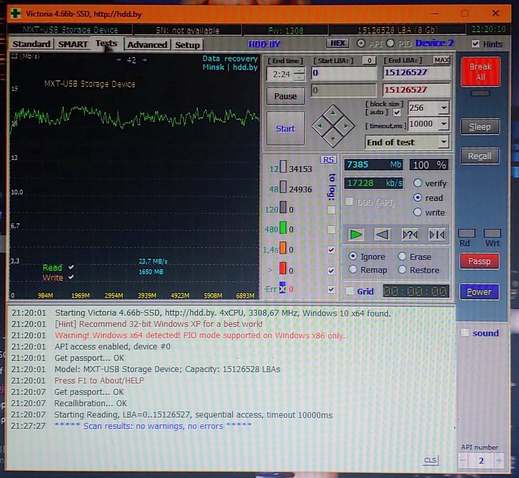Click the Start button
The image size is (519, 478).
(285, 128)
